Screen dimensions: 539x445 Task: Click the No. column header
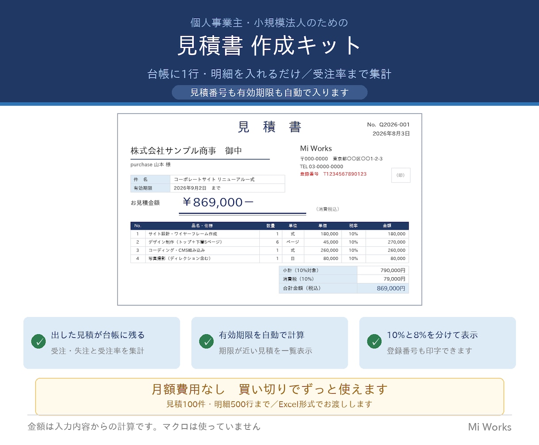click(138, 226)
